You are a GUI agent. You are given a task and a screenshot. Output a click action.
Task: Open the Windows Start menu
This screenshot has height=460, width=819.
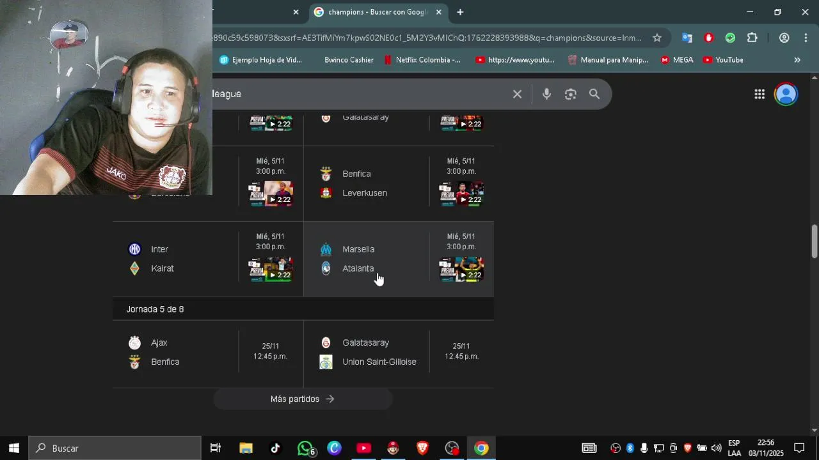14,448
